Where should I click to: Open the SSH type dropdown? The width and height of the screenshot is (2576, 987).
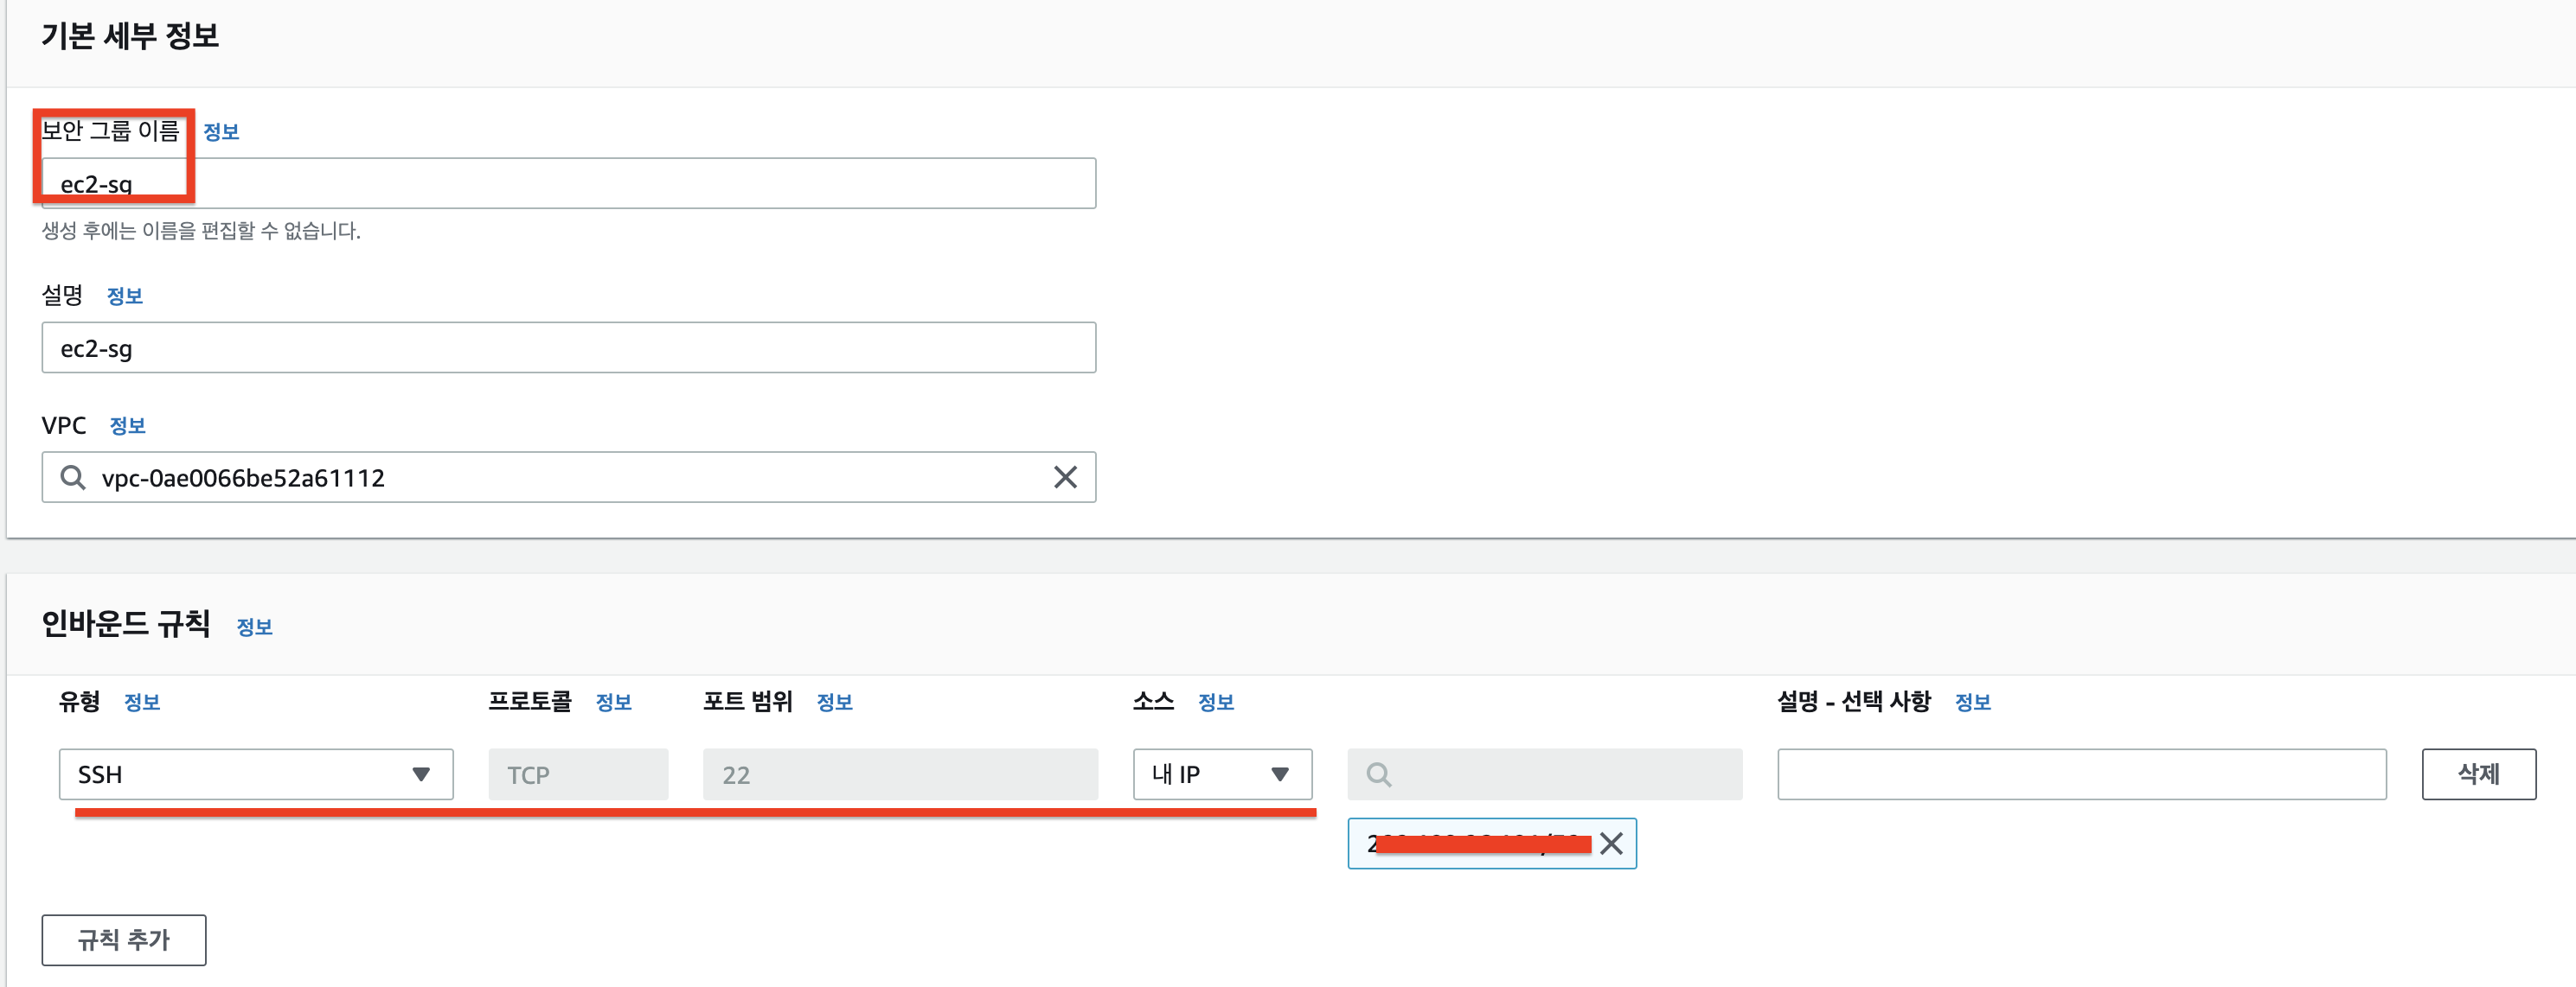click(255, 774)
